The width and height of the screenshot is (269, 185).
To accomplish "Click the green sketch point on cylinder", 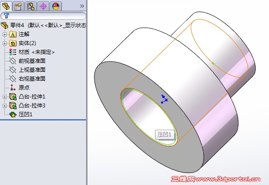I will coord(213,64).
